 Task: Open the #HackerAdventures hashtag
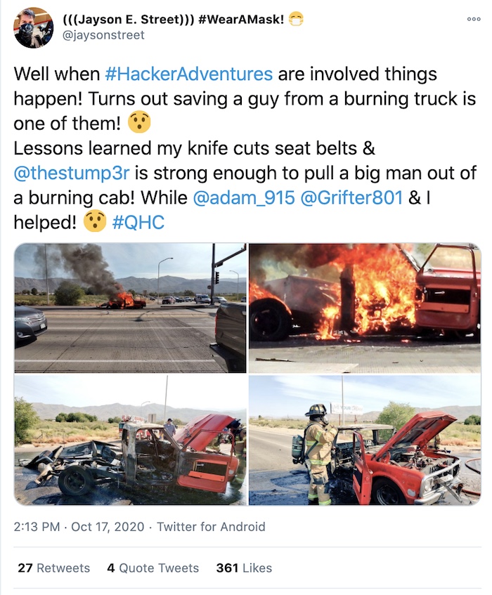188,74
